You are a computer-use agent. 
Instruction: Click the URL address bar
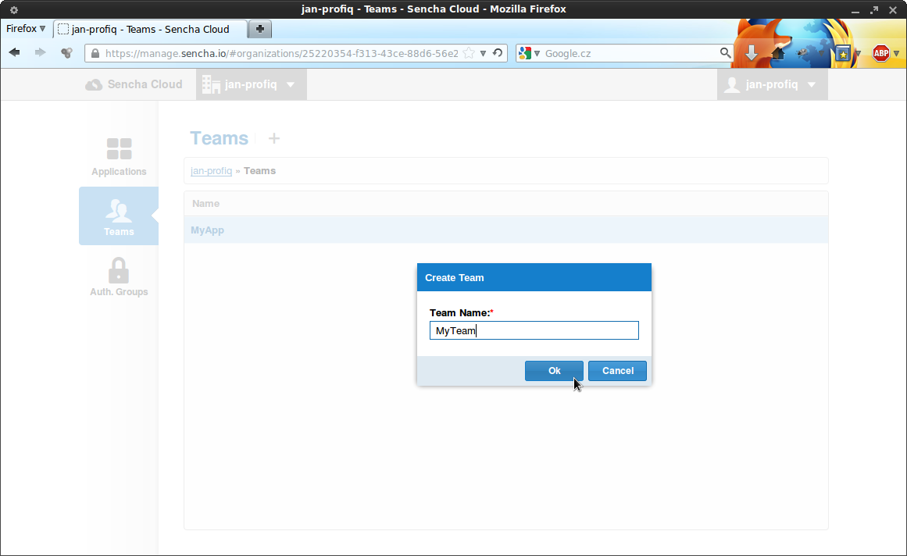(x=281, y=53)
